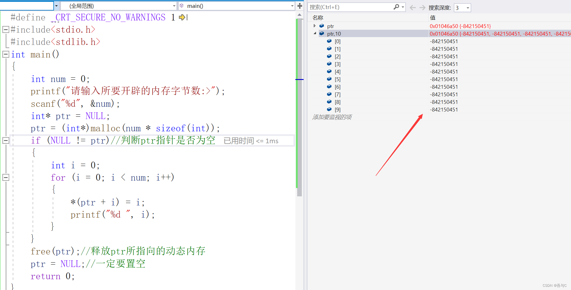This screenshot has width=571, height=290.
Task: Click the *(ptr + i) = i line
Action: 107,202
